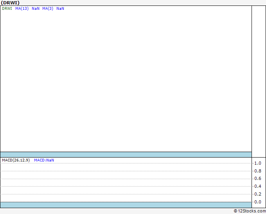
Task: Click the NaN value after MA(13)
Action: coord(36,9)
